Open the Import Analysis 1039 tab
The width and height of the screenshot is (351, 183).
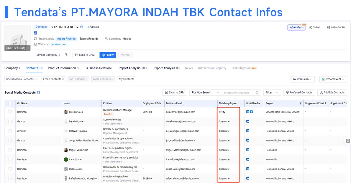pos(133,68)
